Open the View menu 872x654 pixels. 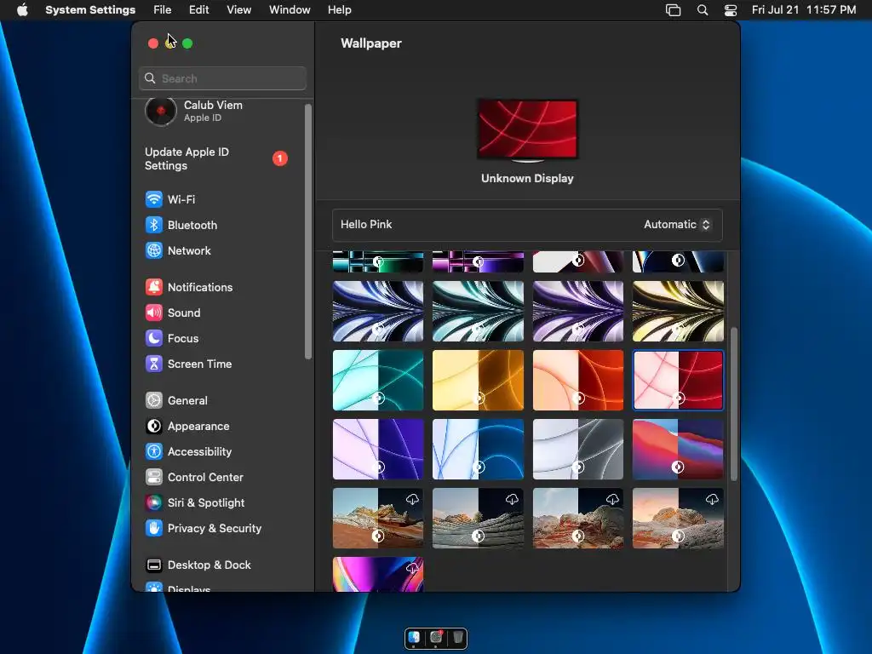(238, 10)
